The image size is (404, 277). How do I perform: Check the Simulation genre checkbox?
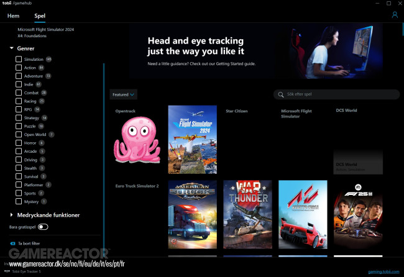19,59
